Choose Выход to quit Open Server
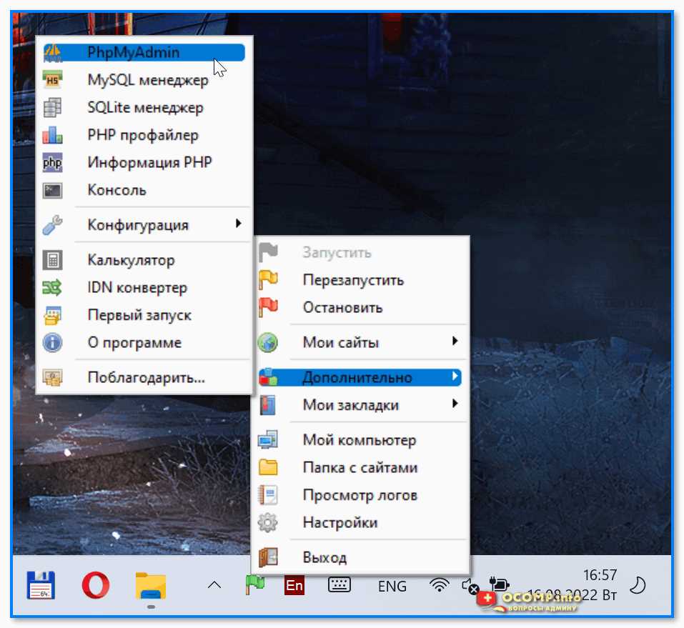 360,557
